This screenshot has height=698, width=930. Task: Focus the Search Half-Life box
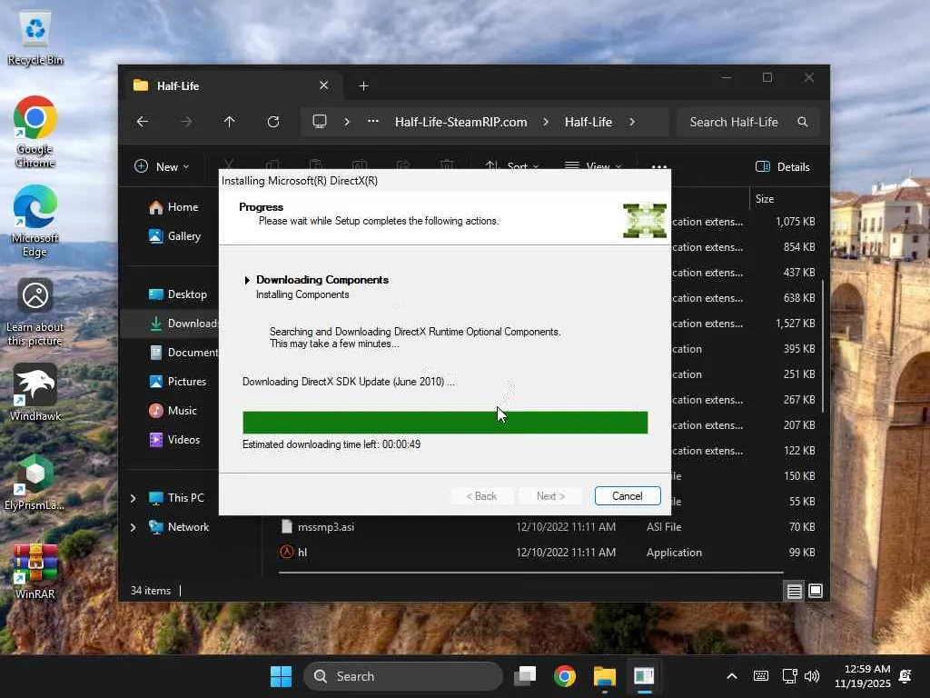click(x=748, y=122)
